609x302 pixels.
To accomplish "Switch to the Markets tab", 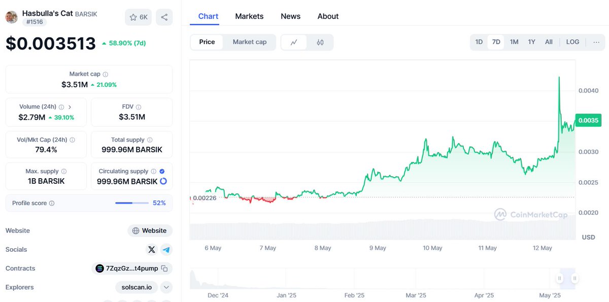I will (x=249, y=16).
